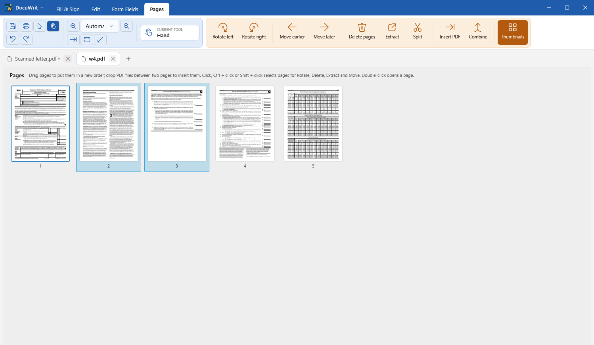Open a new document tab with plus

(128, 59)
